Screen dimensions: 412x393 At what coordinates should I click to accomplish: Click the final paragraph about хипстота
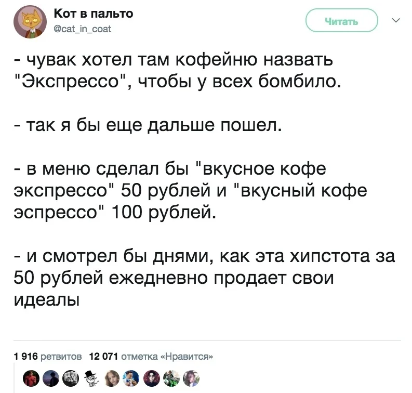(197, 276)
